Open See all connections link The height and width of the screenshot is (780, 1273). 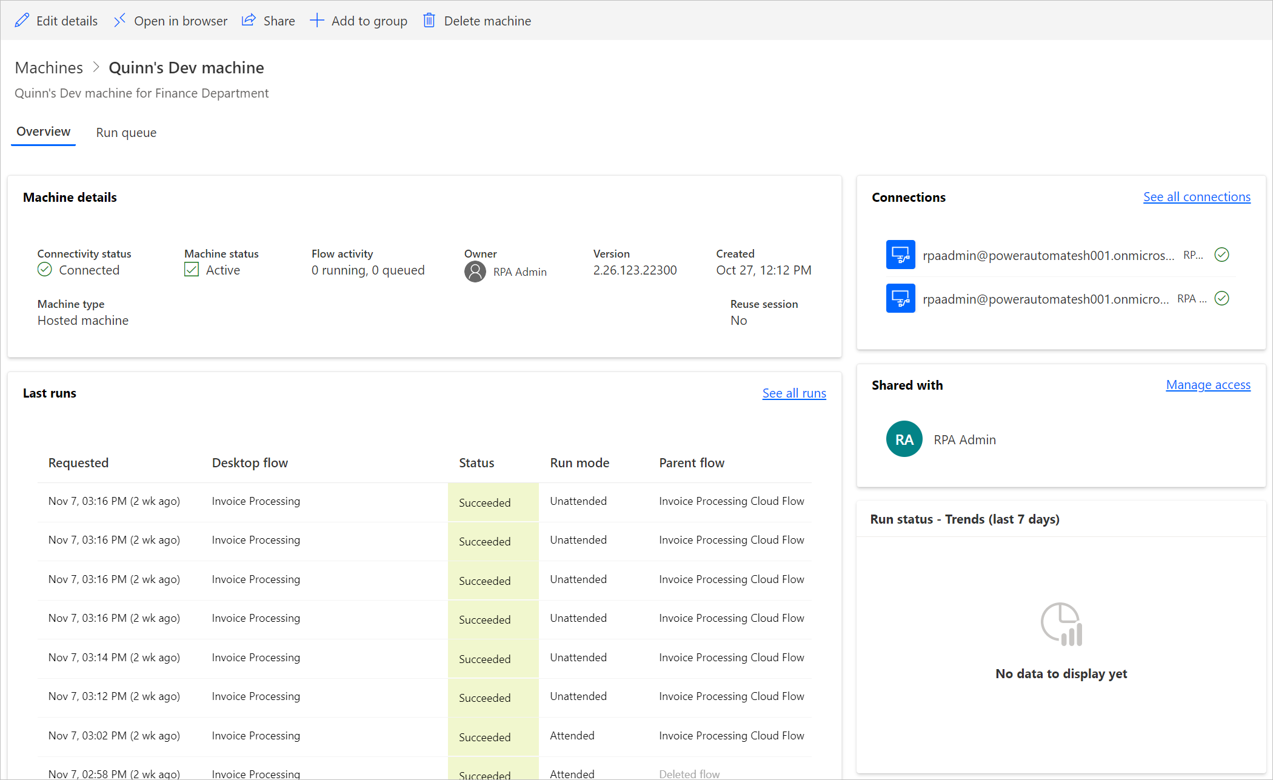pos(1195,195)
